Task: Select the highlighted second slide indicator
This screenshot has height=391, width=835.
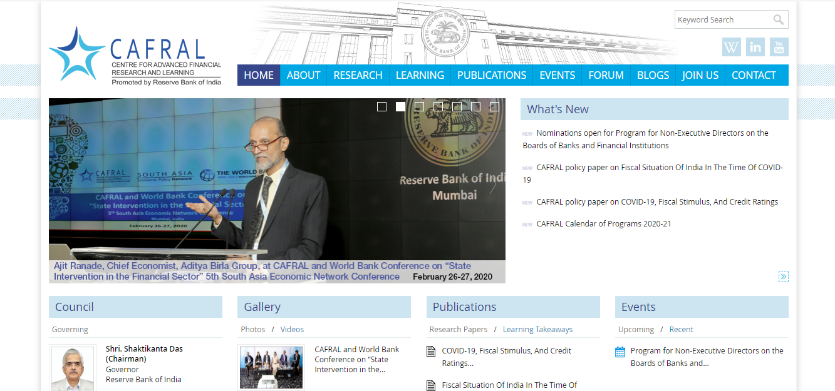Action: tap(400, 107)
